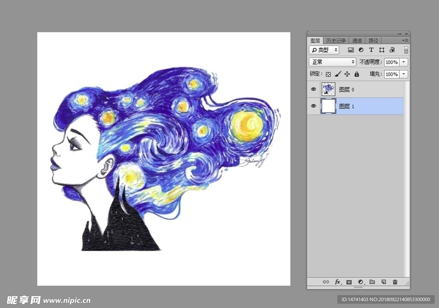The height and width of the screenshot is (308, 439).
Task: Open the 正常 blend mode dropdown
Action: (x=332, y=62)
